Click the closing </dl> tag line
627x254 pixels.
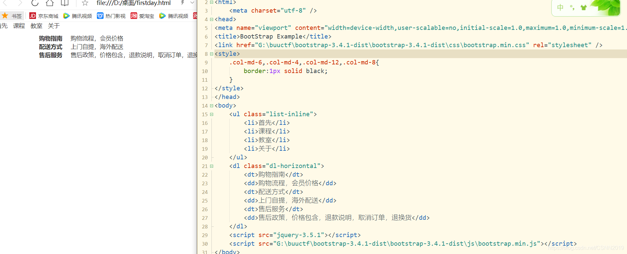pyautogui.click(x=238, y=226)
